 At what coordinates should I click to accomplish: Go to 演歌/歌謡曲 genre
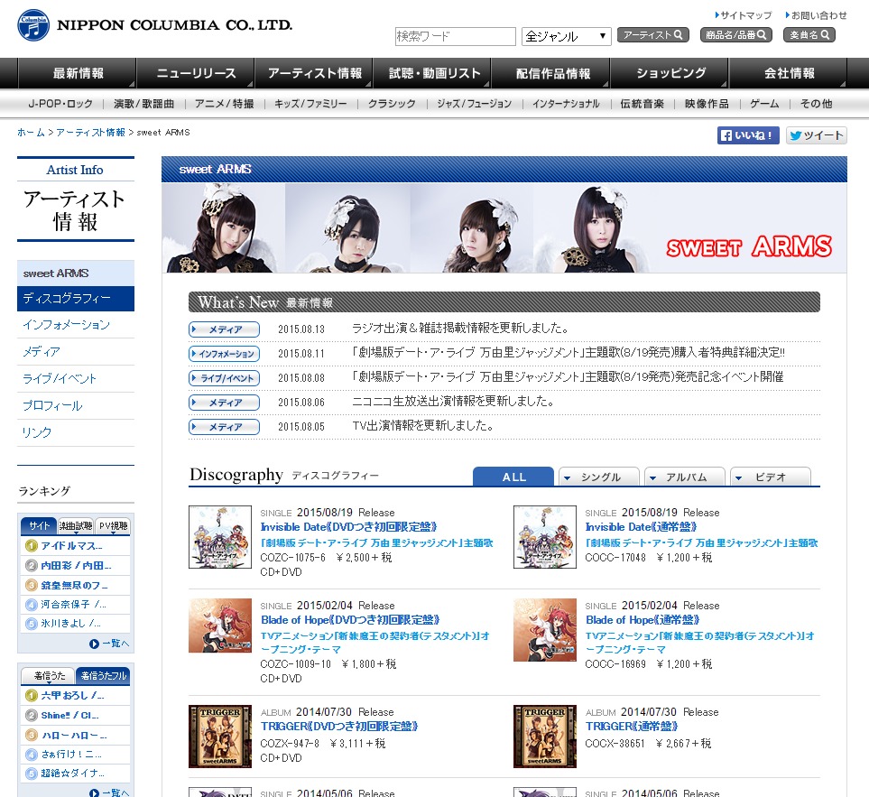[x=144, y=104]
